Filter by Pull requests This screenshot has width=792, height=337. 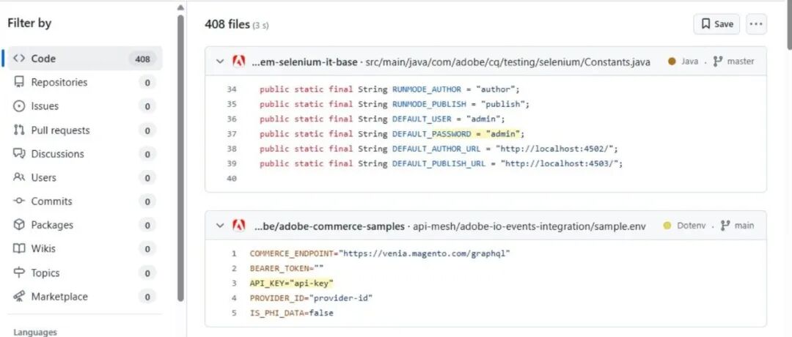point(85,130)
